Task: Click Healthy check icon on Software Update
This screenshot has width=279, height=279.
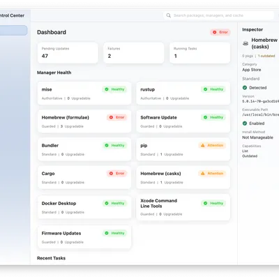Action: (205, 117)
